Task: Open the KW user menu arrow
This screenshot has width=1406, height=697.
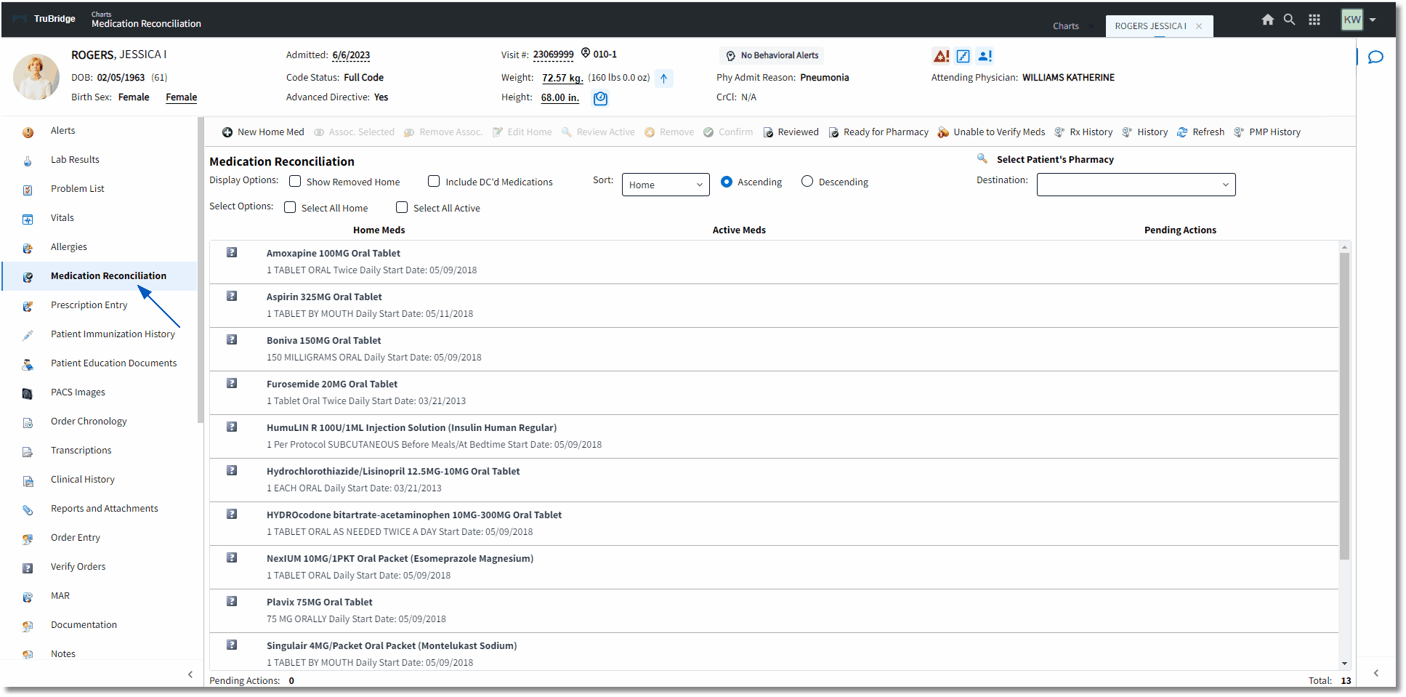Action: point(1373,20)
